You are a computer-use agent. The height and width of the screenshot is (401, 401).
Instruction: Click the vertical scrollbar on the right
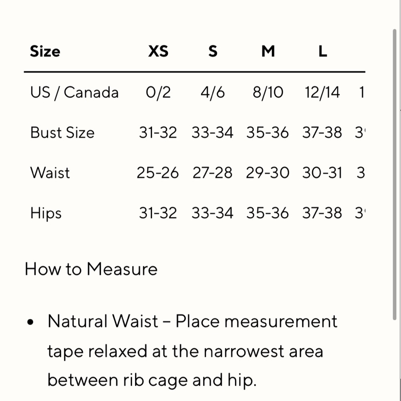point(395,172)
